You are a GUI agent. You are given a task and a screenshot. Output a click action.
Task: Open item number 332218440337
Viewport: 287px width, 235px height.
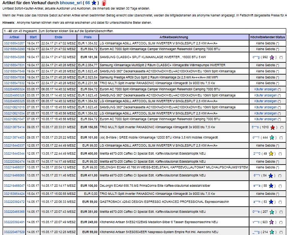pos(14,145)
